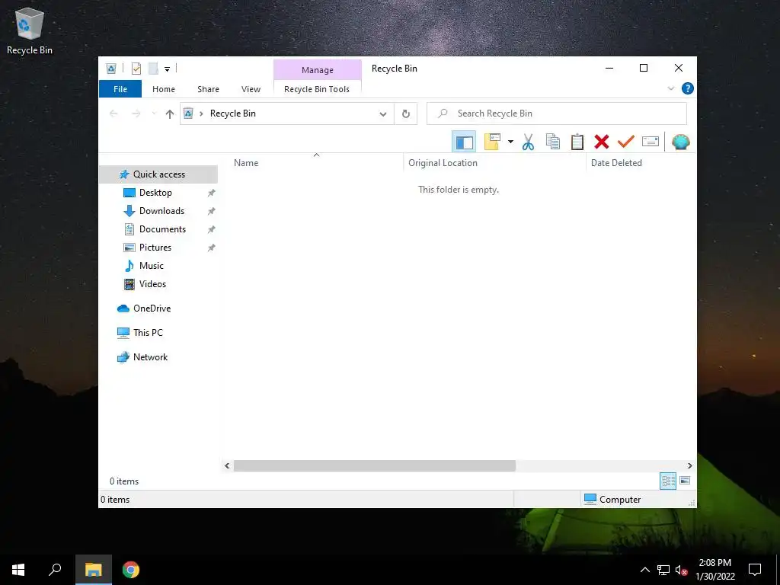Click the scrollbar right arrow
Viewport: 780px width, 585px height.
[x=689, y=465]
